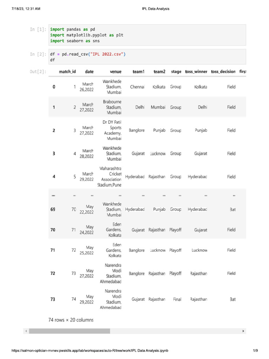269x359 pixels.
Task: Select the pd.read_csv code cell
Action: click(x=147, y=57)
